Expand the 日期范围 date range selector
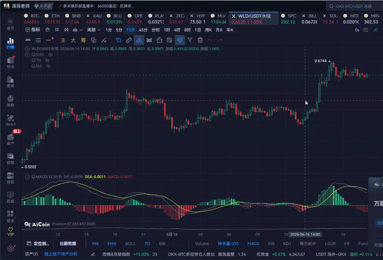The image size is (383, 260). click(69, 244)
